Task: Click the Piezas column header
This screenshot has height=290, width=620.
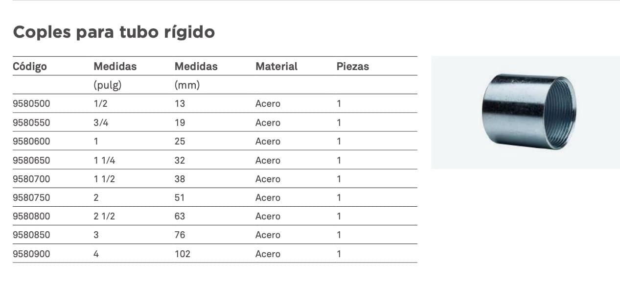Action: pyautogui.click(x=353, y=66)
